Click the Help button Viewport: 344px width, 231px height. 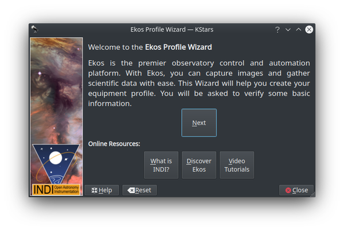102,190
